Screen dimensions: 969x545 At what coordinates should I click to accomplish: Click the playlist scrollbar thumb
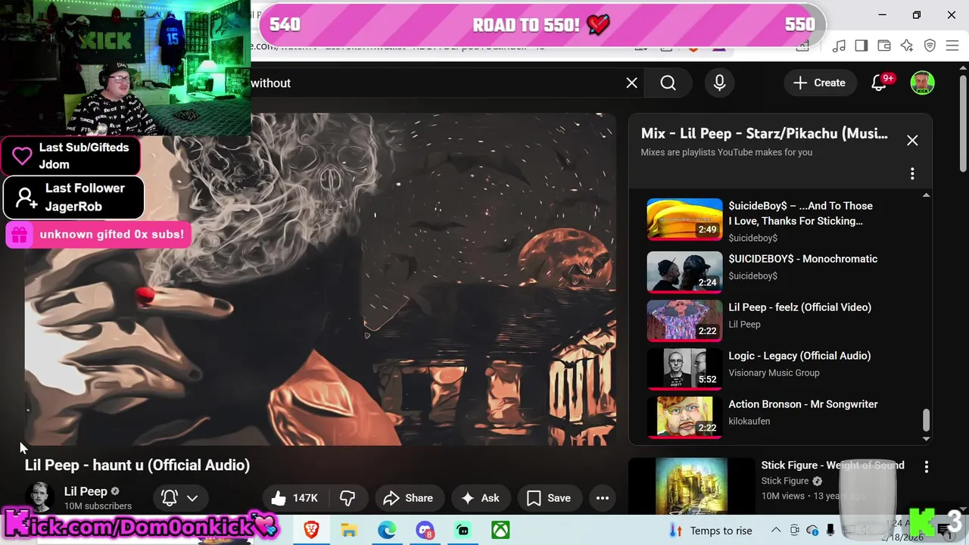point(925,419)
